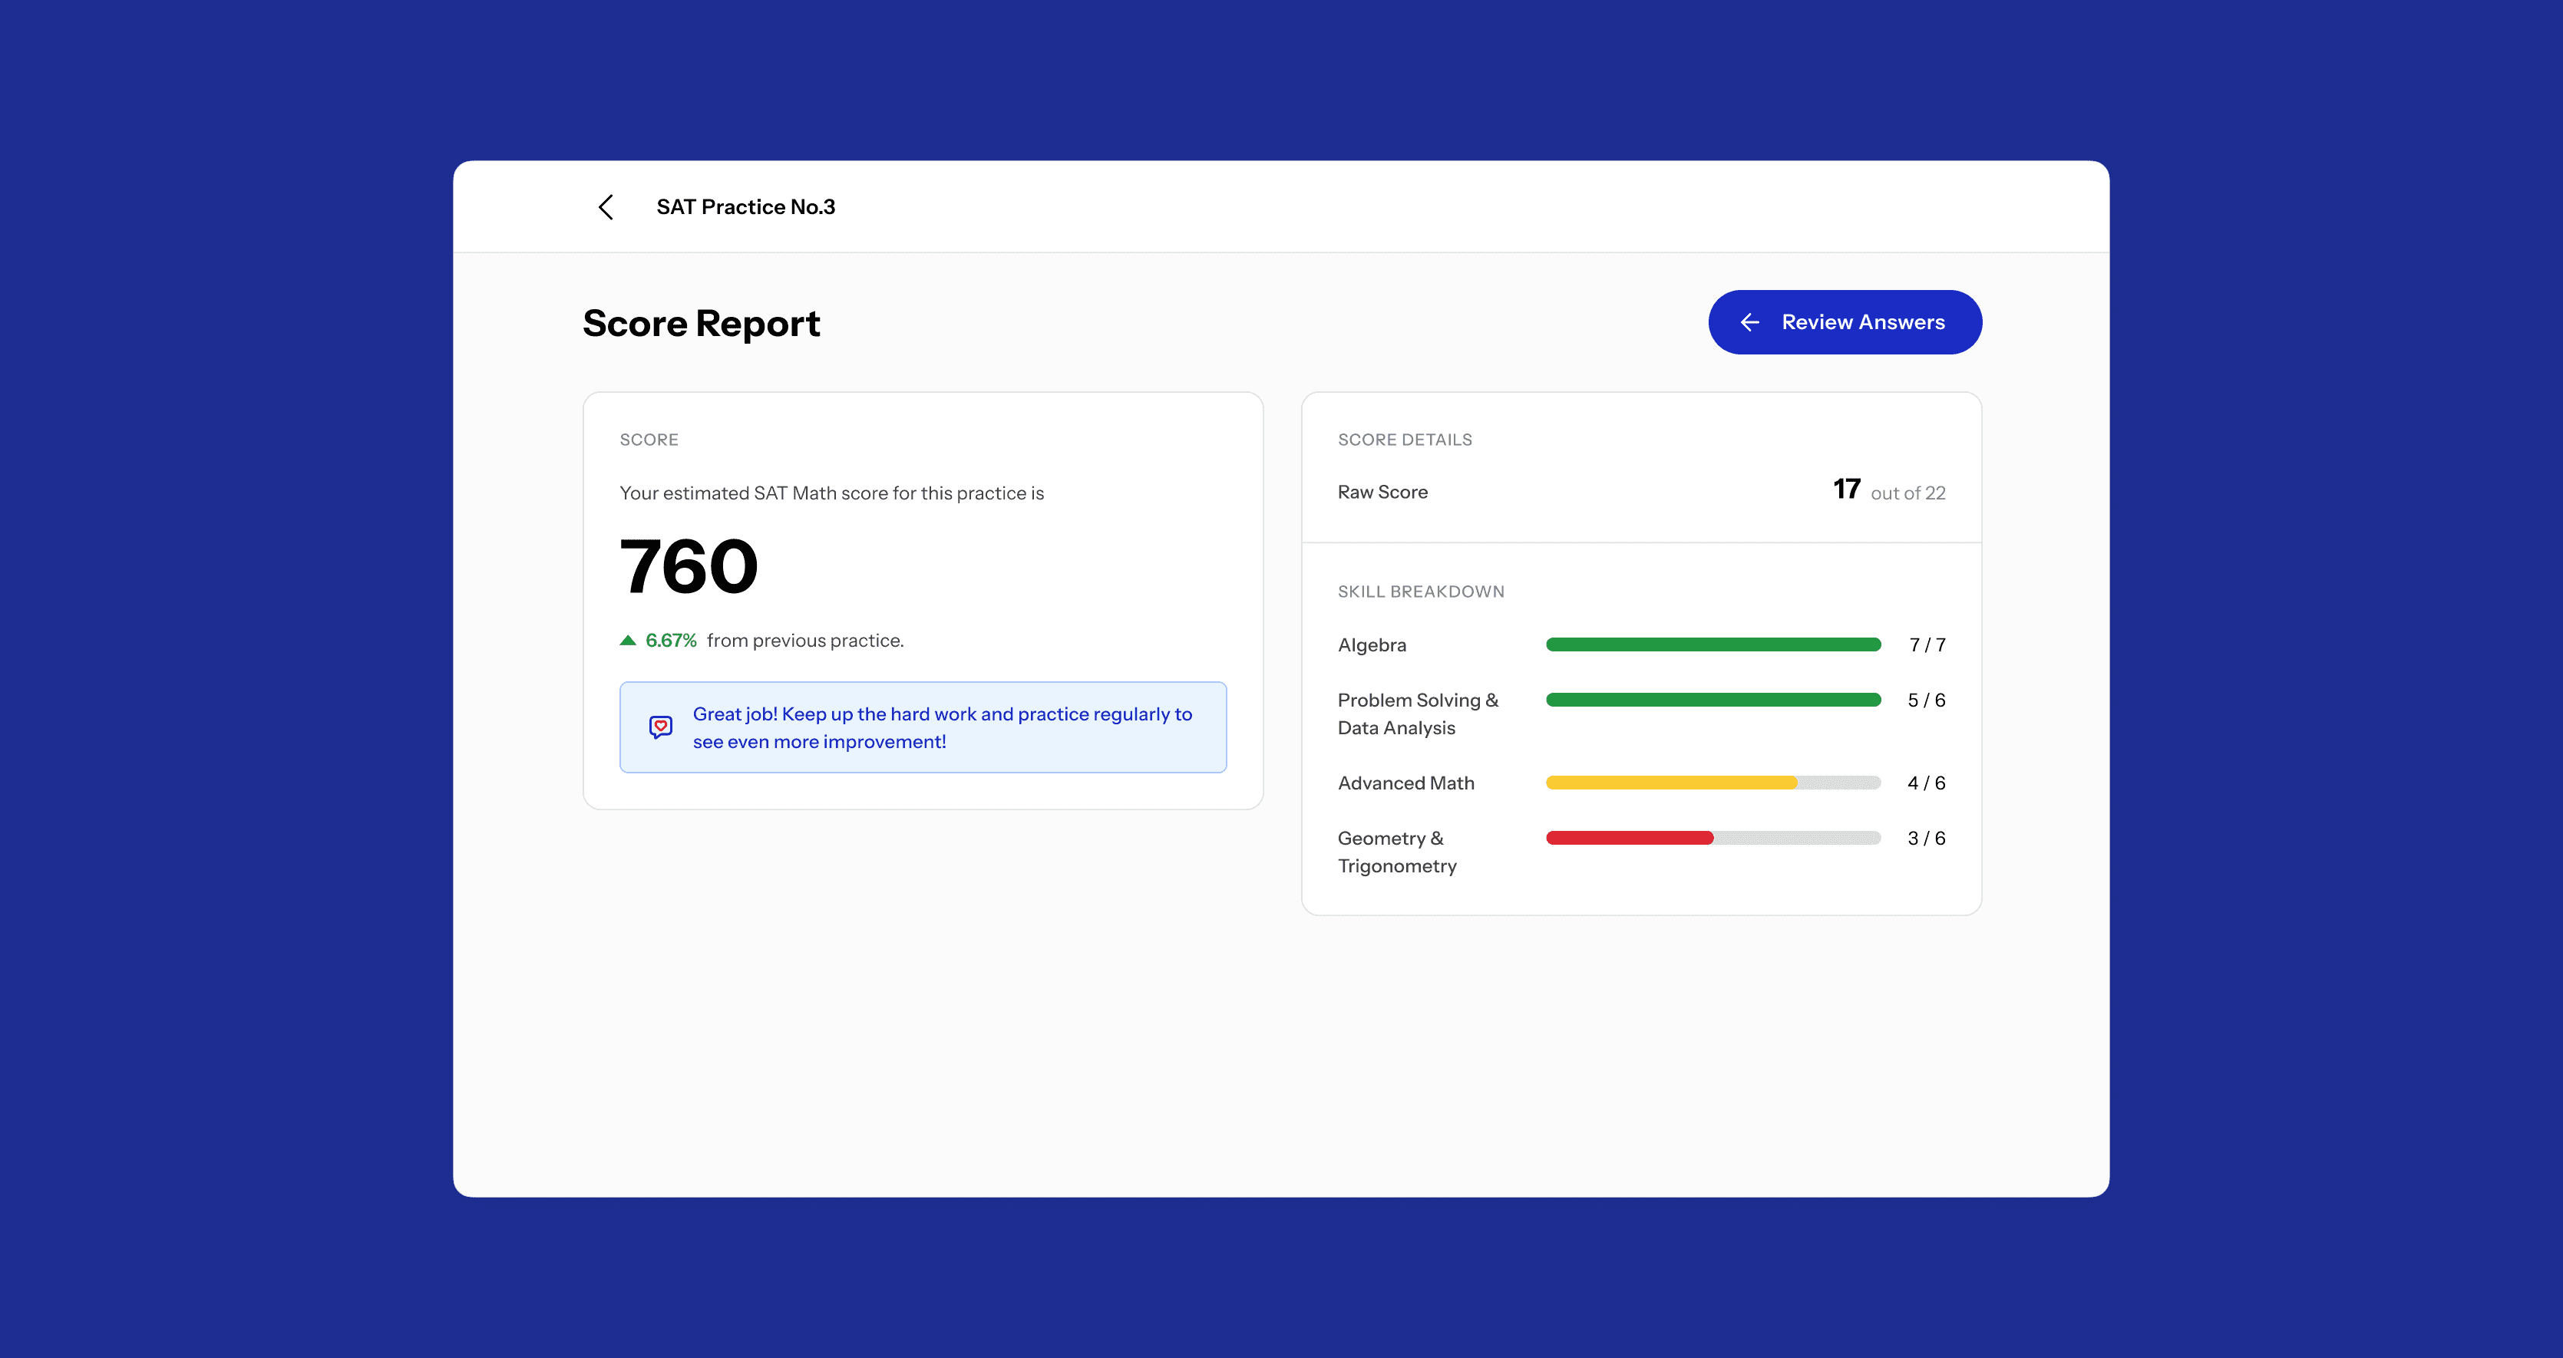
Task: Click the raw score value 17
Action: pos(1847,489)
